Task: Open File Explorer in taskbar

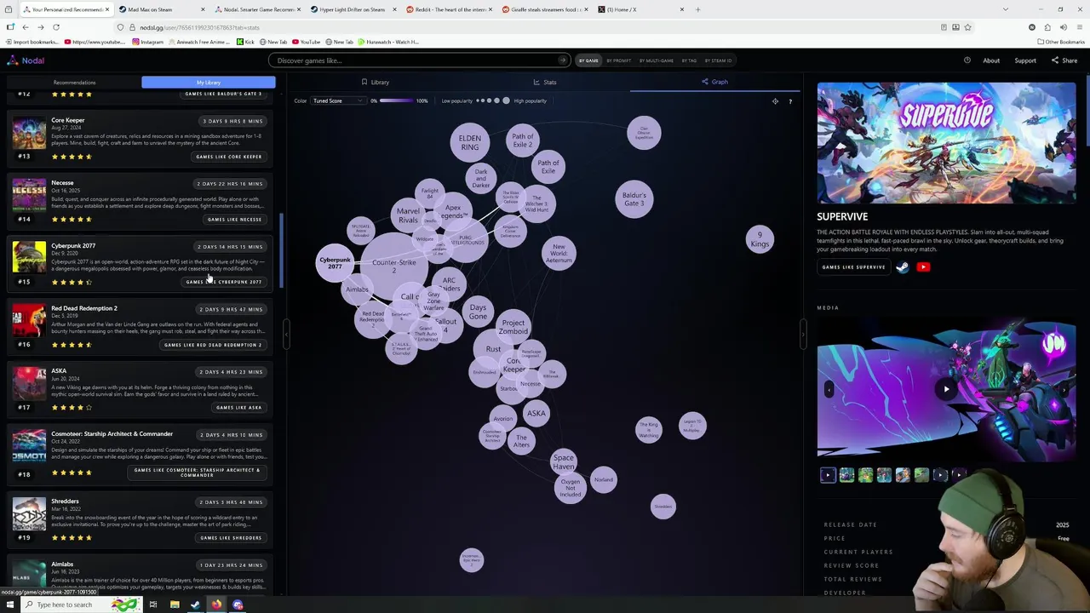Action: pos(175,604)
